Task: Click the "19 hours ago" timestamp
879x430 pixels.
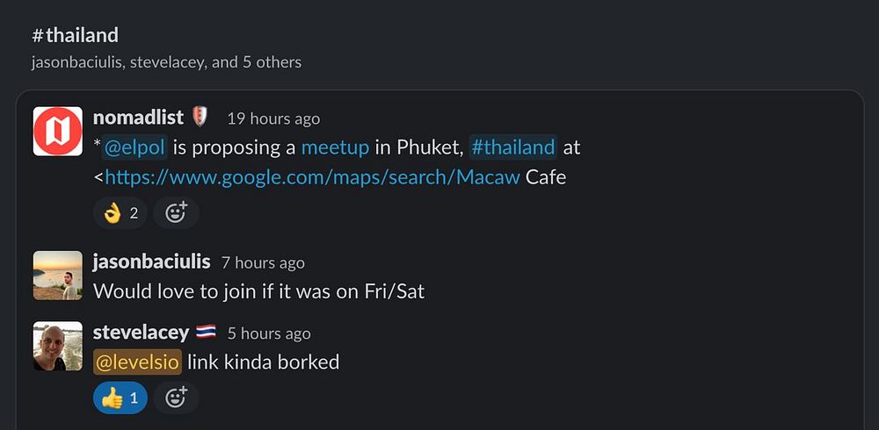Action: coord(273,118)
